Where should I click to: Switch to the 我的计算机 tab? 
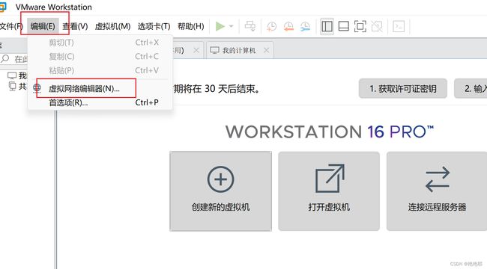click(x=239, y=50)
